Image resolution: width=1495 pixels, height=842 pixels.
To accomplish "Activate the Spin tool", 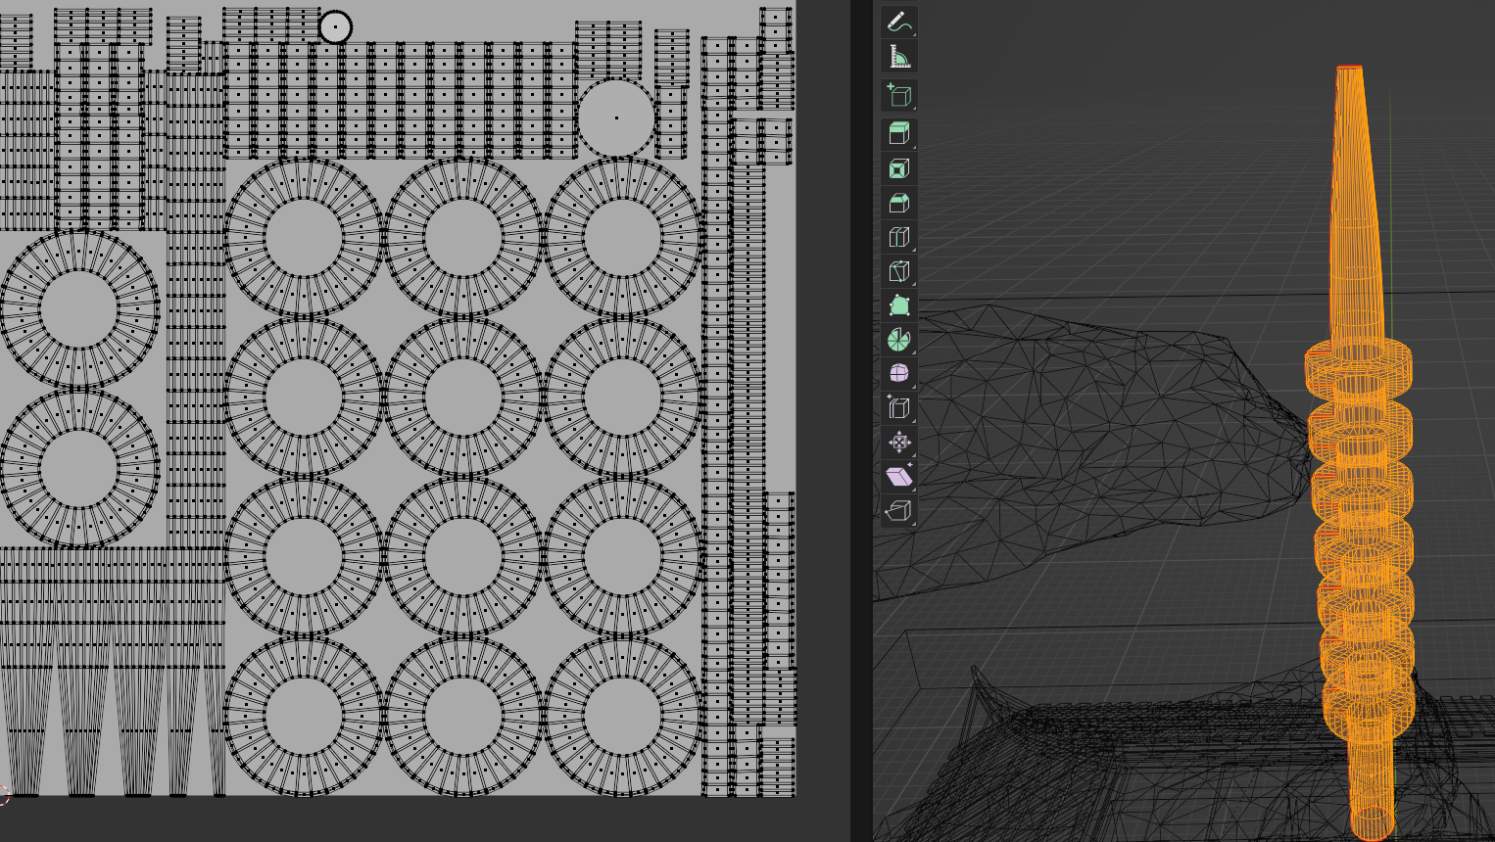I will point(898,340).
